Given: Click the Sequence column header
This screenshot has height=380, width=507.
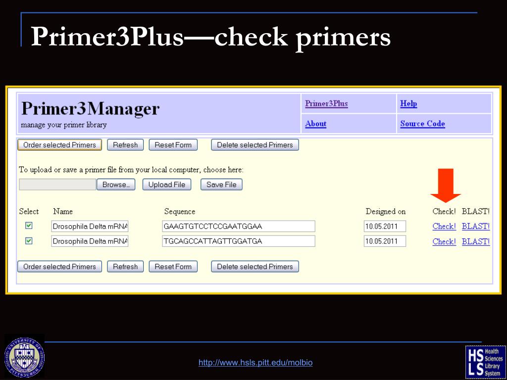Looking at the screenshot, I should (179, 212).
